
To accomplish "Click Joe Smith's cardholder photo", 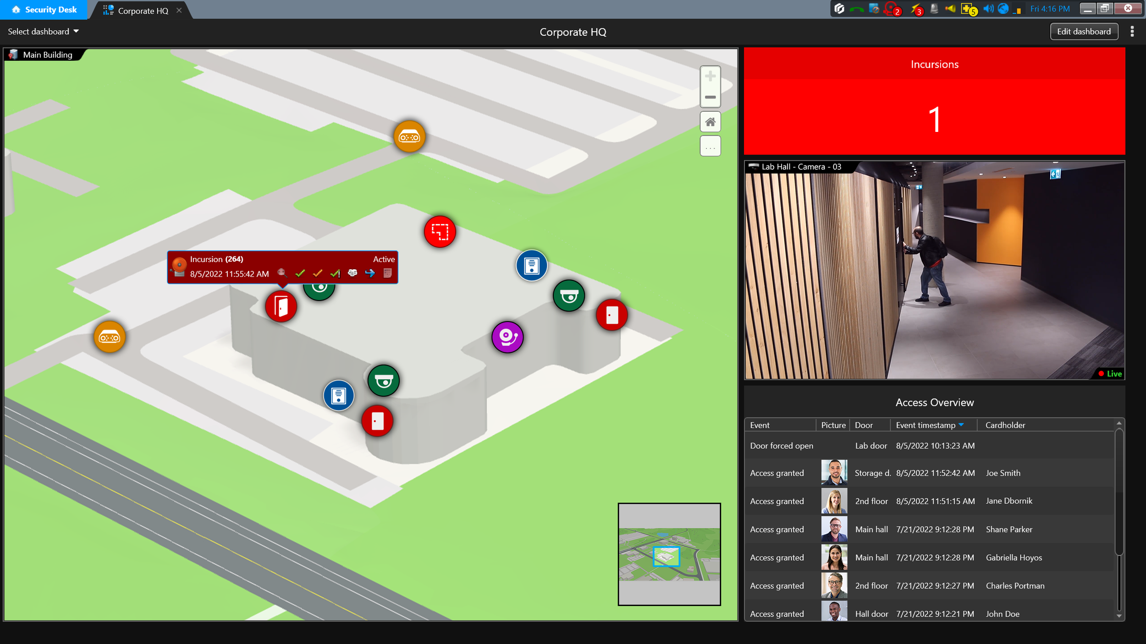I will pos(834,473).
